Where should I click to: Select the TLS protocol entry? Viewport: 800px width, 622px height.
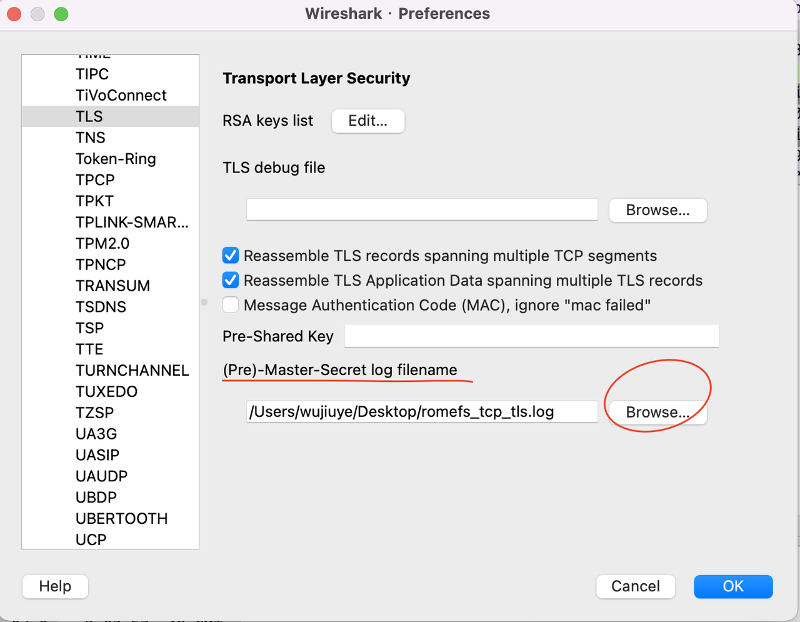tap(111, 117)
